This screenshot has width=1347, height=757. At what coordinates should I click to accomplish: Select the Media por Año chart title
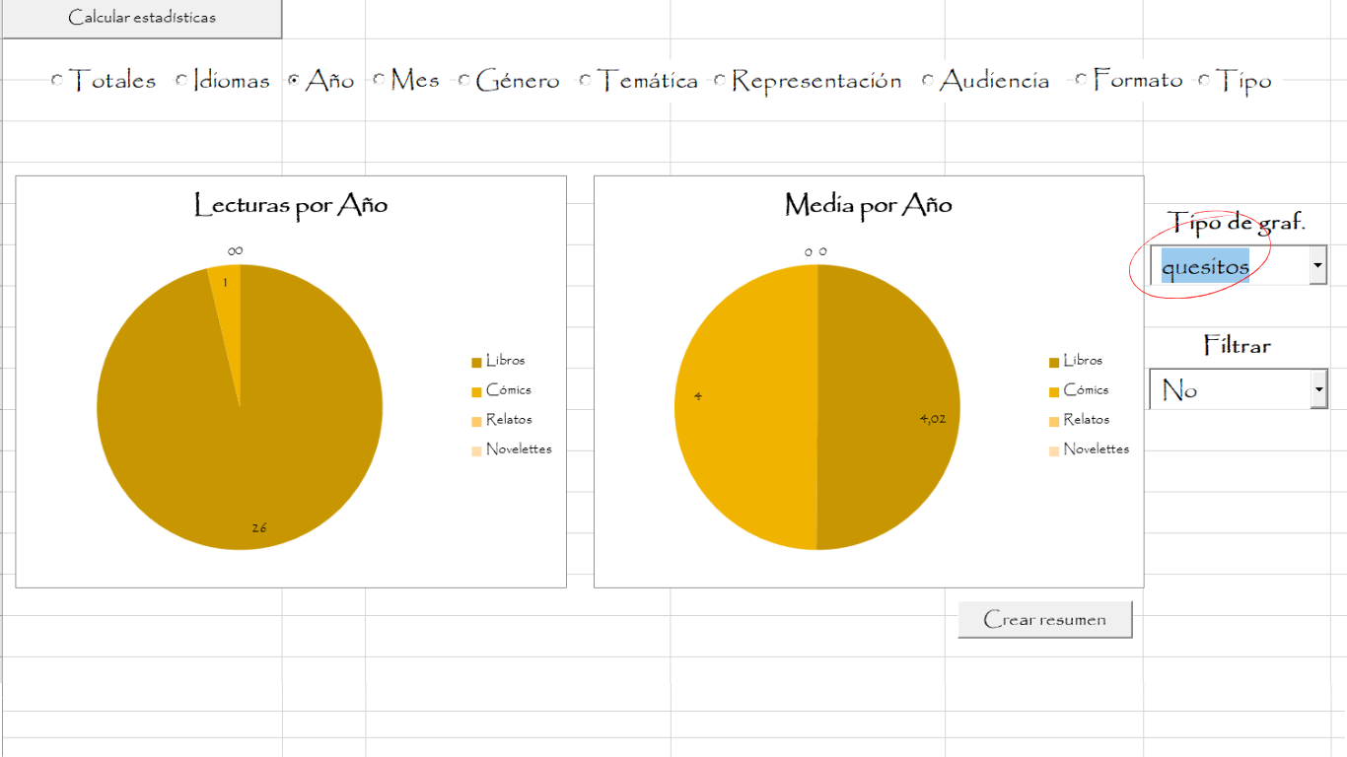868,205
